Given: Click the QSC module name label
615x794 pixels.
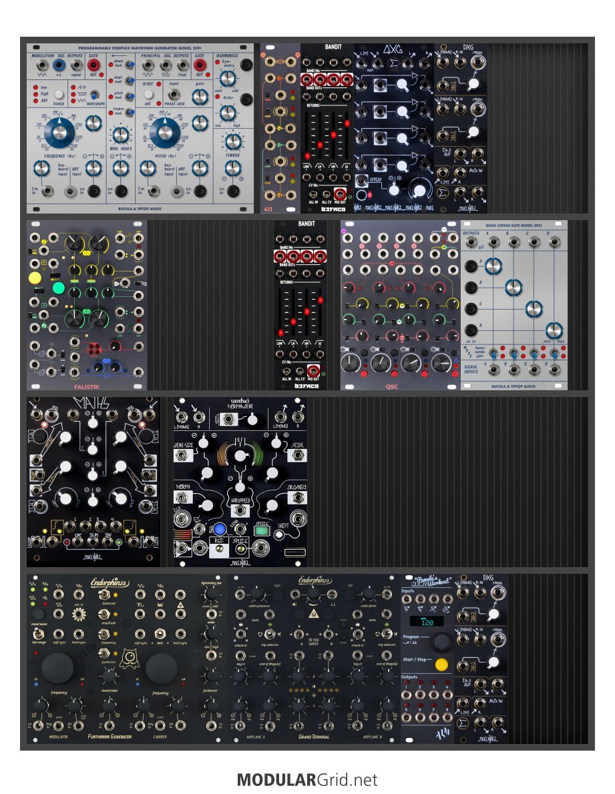Looking at the screenshot, I should click(391, 386).
